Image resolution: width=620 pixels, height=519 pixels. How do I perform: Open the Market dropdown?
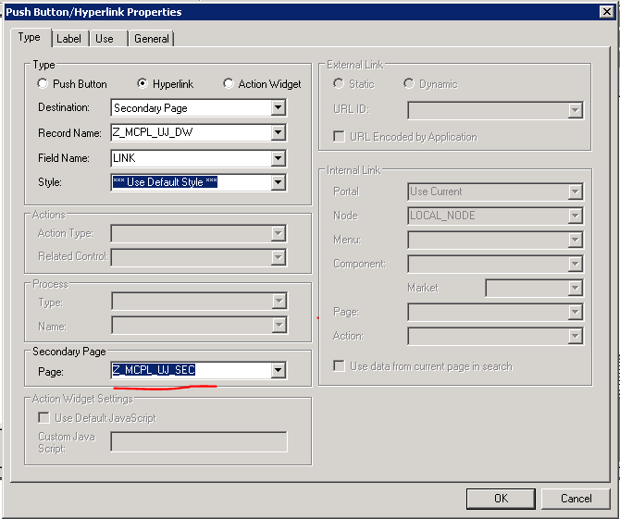(576, 288)
